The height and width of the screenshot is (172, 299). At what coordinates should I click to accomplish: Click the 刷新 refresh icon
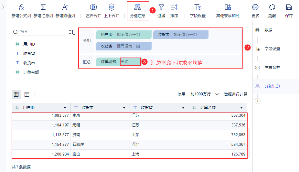[x=272, y=7]
